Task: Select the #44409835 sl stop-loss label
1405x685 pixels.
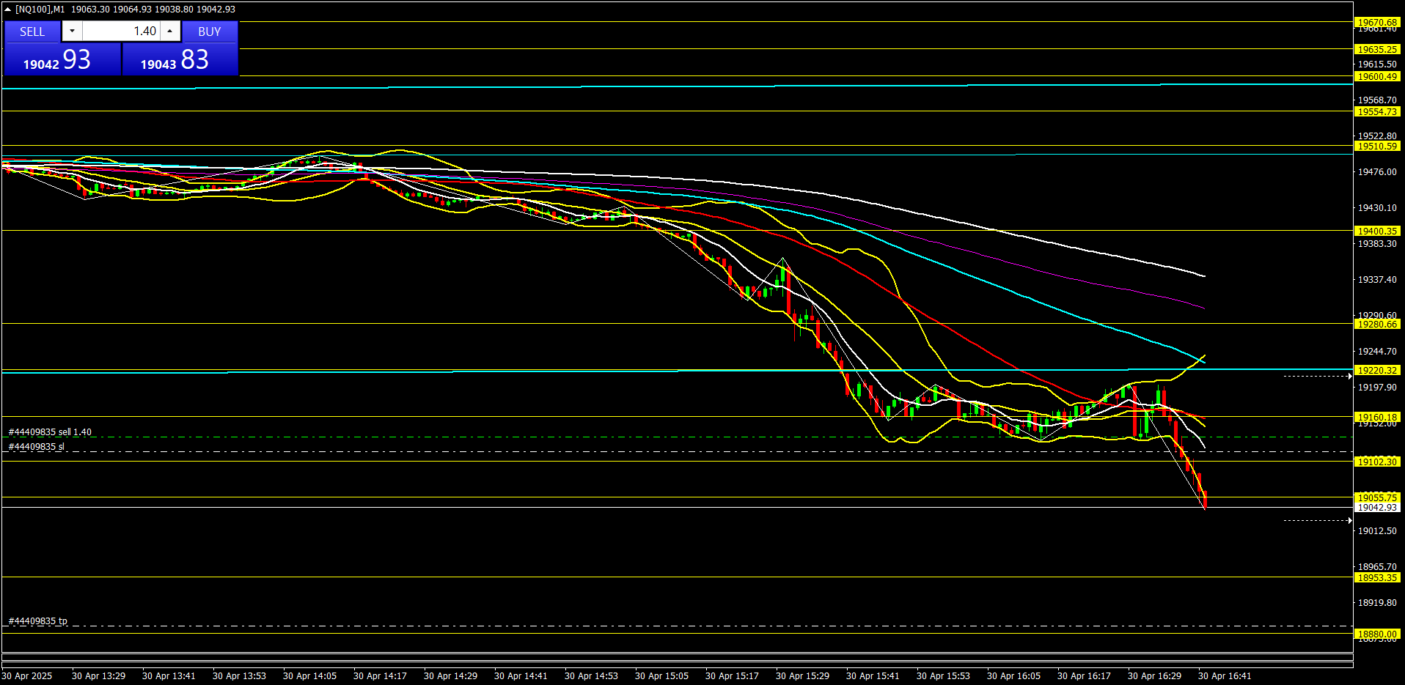Action: (x=37, y=447)
